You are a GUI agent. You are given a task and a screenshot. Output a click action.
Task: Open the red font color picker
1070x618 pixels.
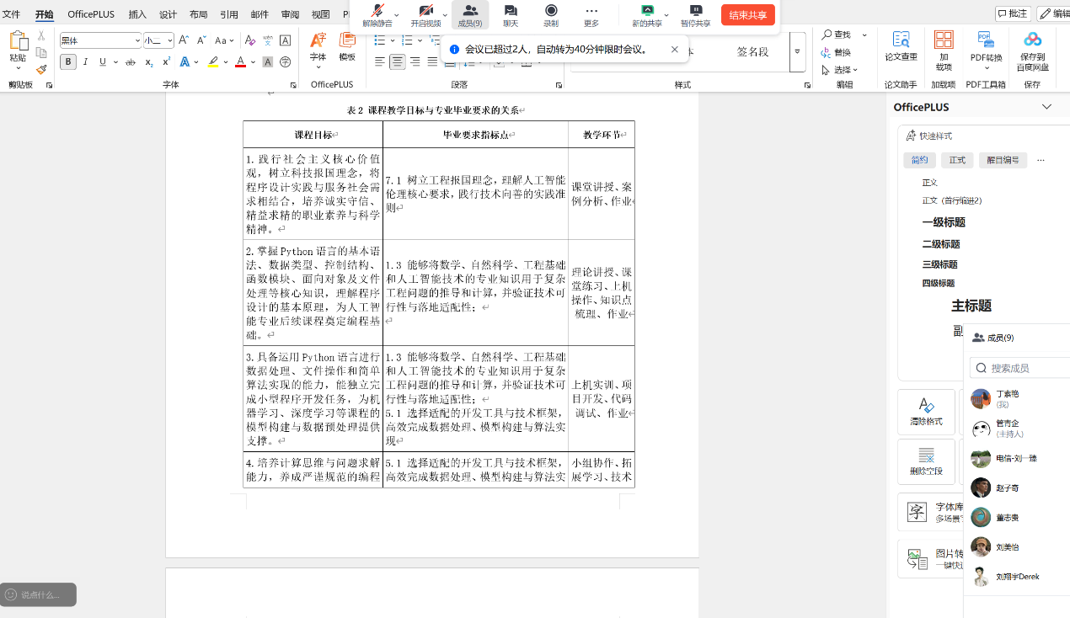point(254,61)
